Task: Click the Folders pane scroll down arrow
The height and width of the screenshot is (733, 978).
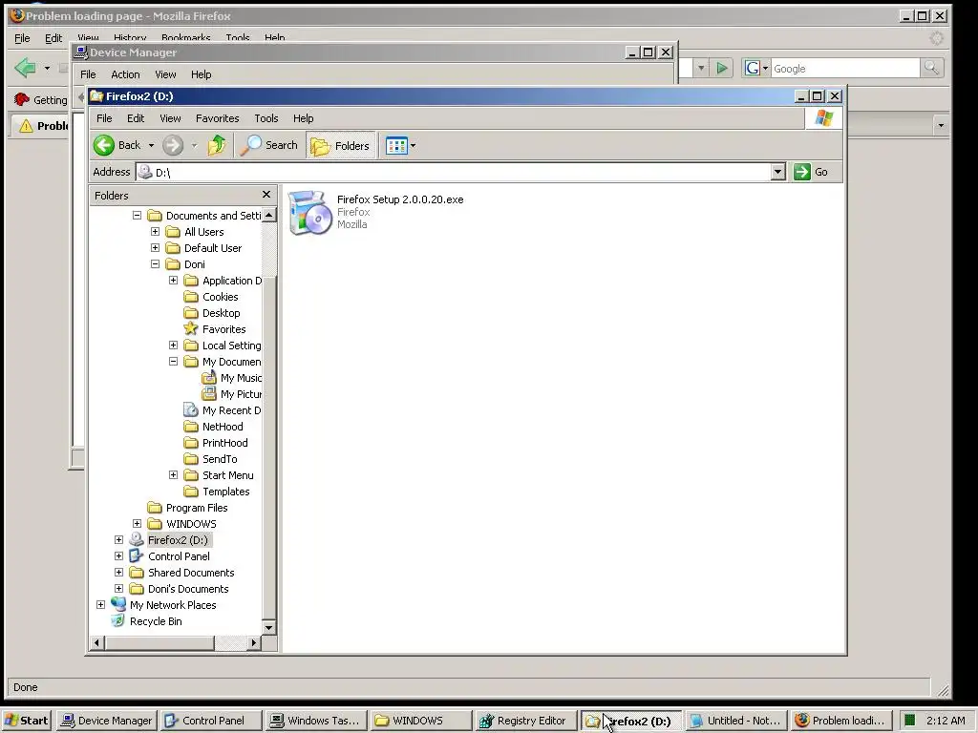Action: [x=268, y=628]
